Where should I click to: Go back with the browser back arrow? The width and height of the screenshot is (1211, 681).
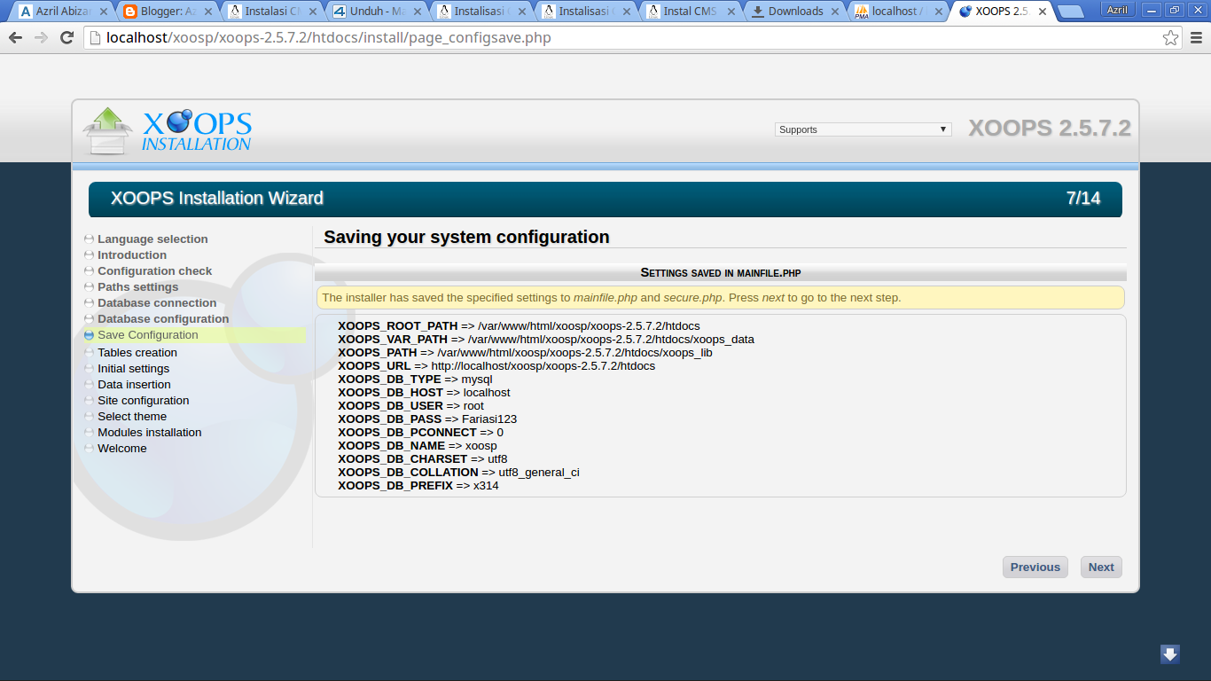(x=15, y=38)
